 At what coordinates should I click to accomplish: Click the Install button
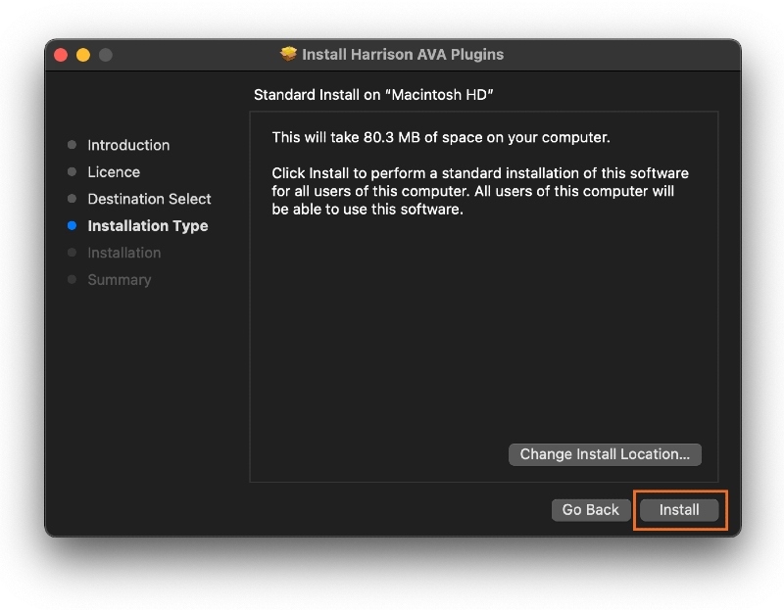pos(679,510)
